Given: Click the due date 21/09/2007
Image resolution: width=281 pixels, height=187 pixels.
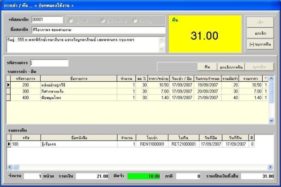Looking at the screenshot, I should point(207,97).
